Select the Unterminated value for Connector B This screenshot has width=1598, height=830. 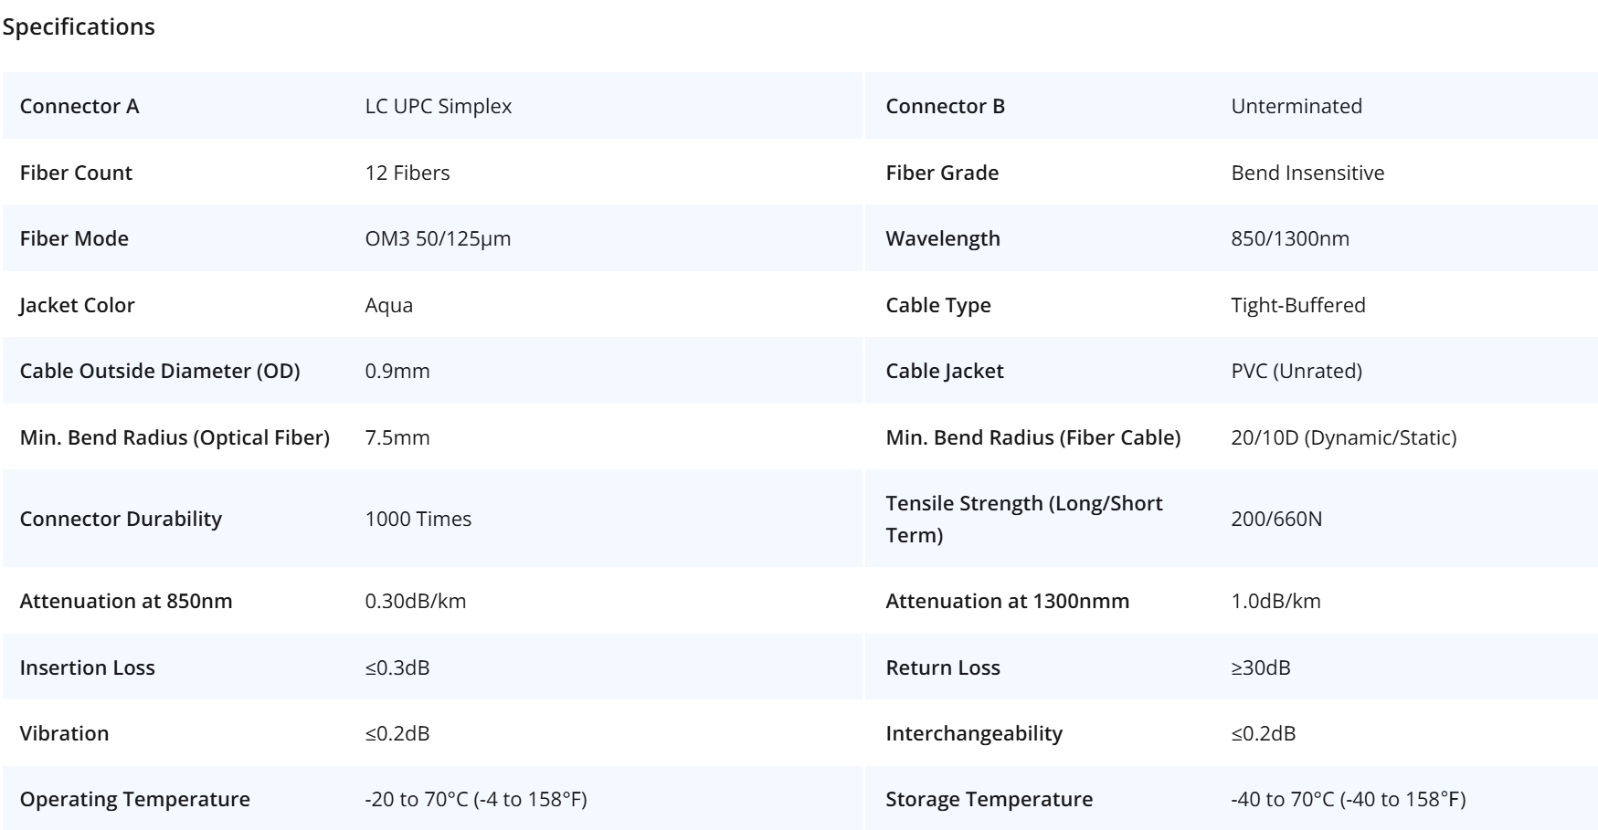coord(1296,106)
